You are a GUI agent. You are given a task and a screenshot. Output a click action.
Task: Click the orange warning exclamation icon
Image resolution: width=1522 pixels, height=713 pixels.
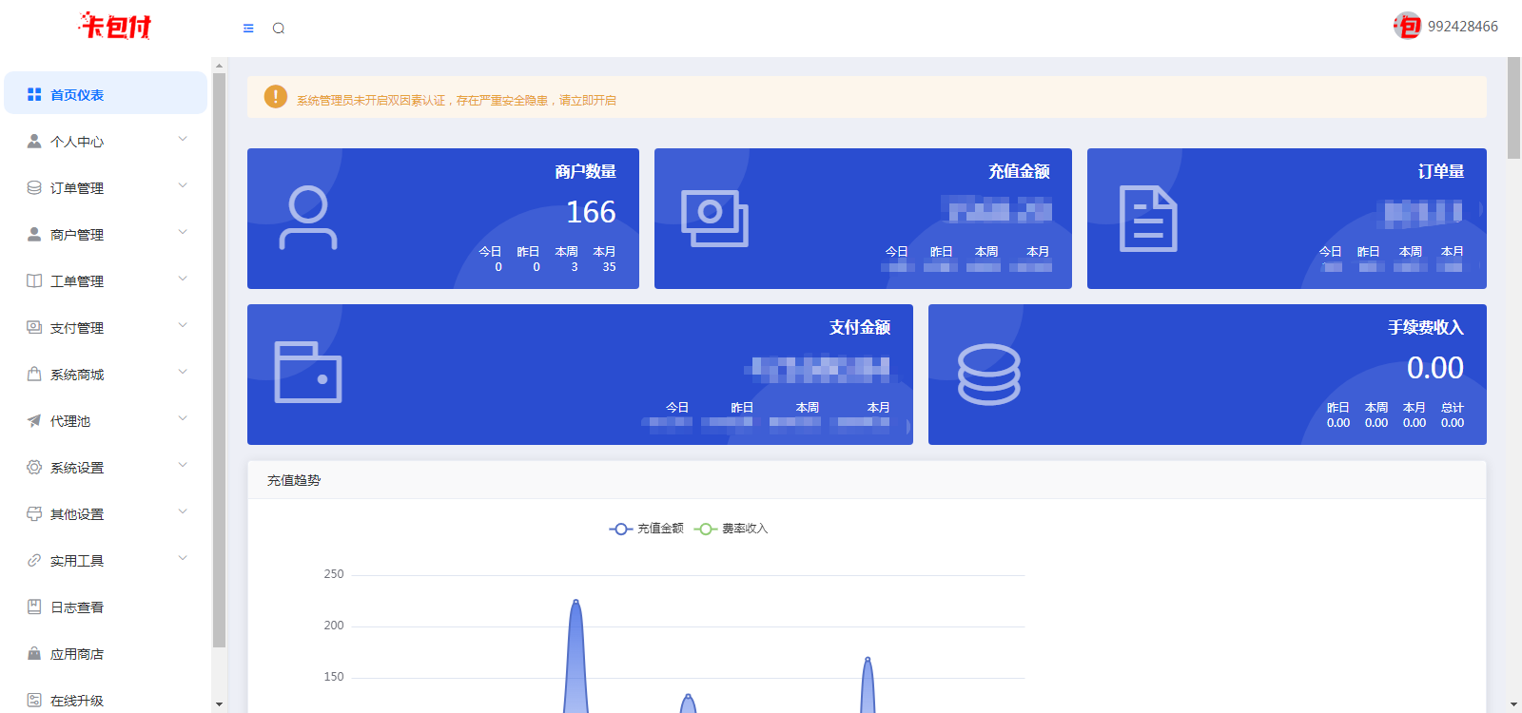coord(276,97)
